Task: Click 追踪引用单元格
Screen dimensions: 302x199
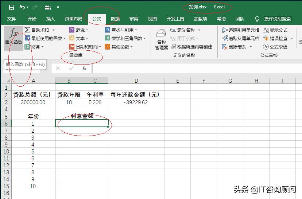Action: tap(240, 30)
